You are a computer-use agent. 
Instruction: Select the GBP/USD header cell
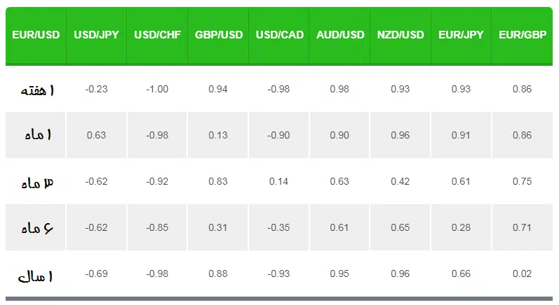coord(218,35)
